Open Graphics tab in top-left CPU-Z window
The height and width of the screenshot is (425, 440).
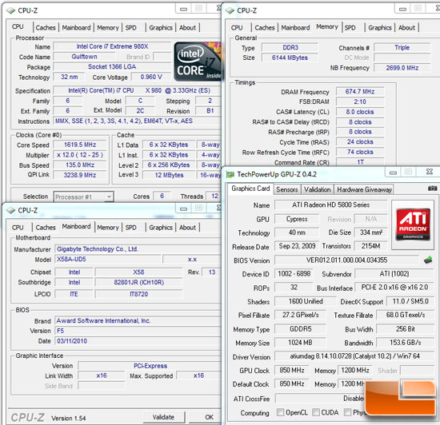161,28
